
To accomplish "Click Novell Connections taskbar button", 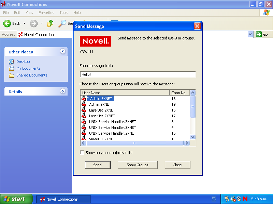I will 63,199.
